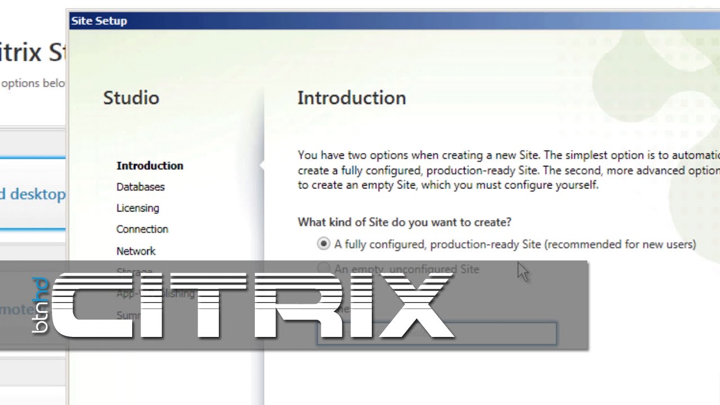Choose the empty, unconfigured Site radio button

323,268
